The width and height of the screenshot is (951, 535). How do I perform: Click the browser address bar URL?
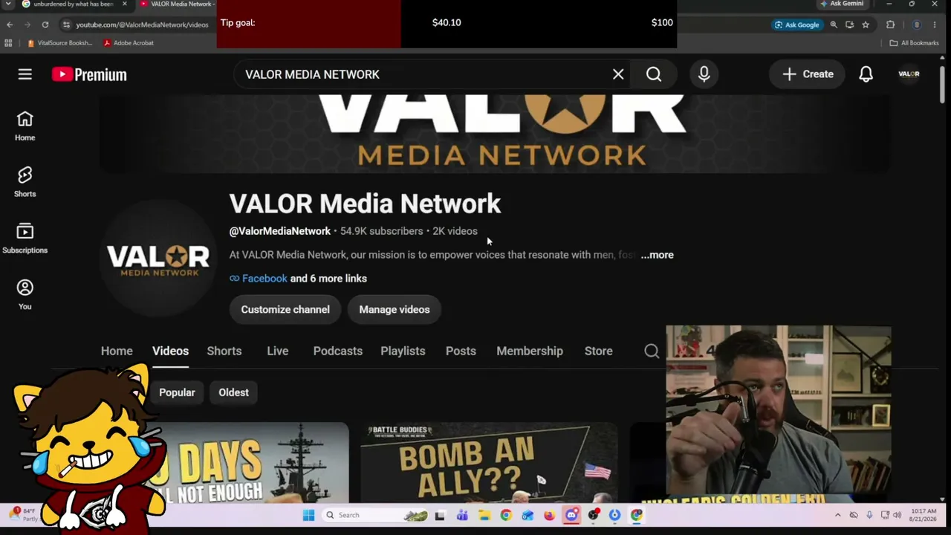pos(142,25)
